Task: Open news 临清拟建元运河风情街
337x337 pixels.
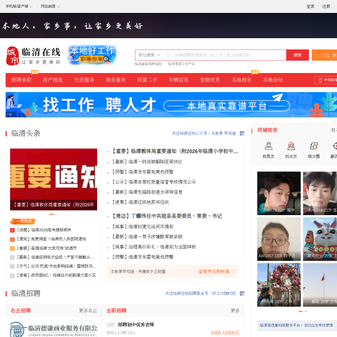Action: [x=142, y=226]
